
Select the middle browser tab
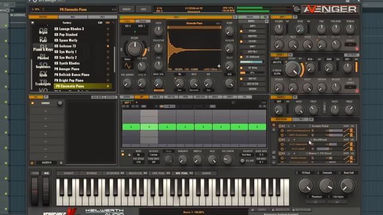tap(73, 17)
